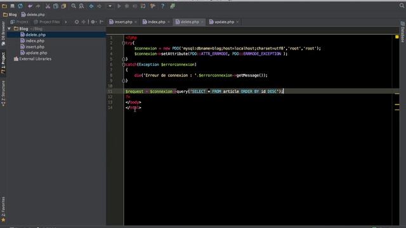Click the Cut scissors icon

[48, 6]
